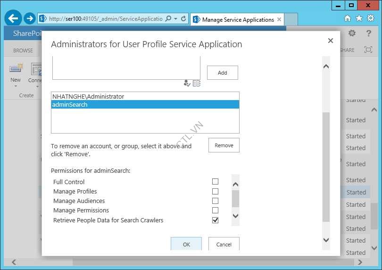The height and width of the screenshot is (270, 382).
Task: Close the Manage Service Applications tab
Action: 279,19
